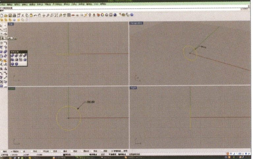Pick the first solid in floating 实体工具 palette
The image size is (253, 159).
[12, 55]
